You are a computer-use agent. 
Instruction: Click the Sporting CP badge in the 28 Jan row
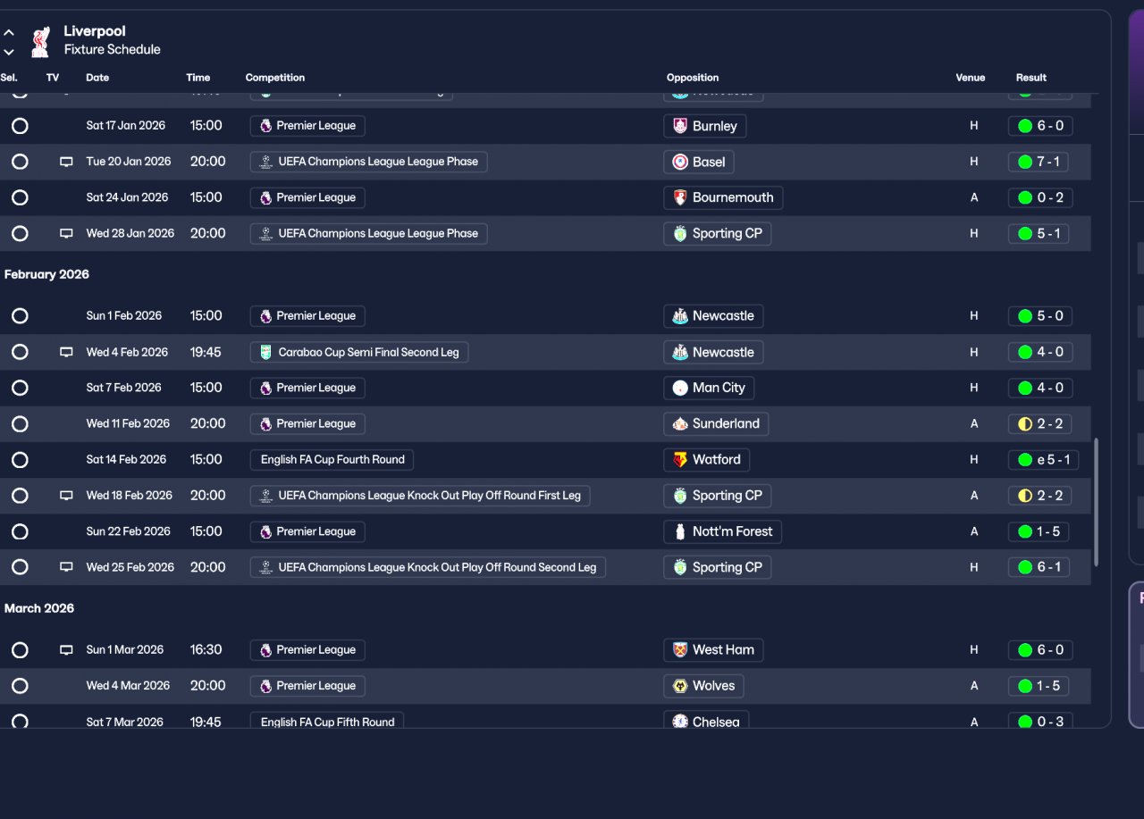[x=680, y=233]
